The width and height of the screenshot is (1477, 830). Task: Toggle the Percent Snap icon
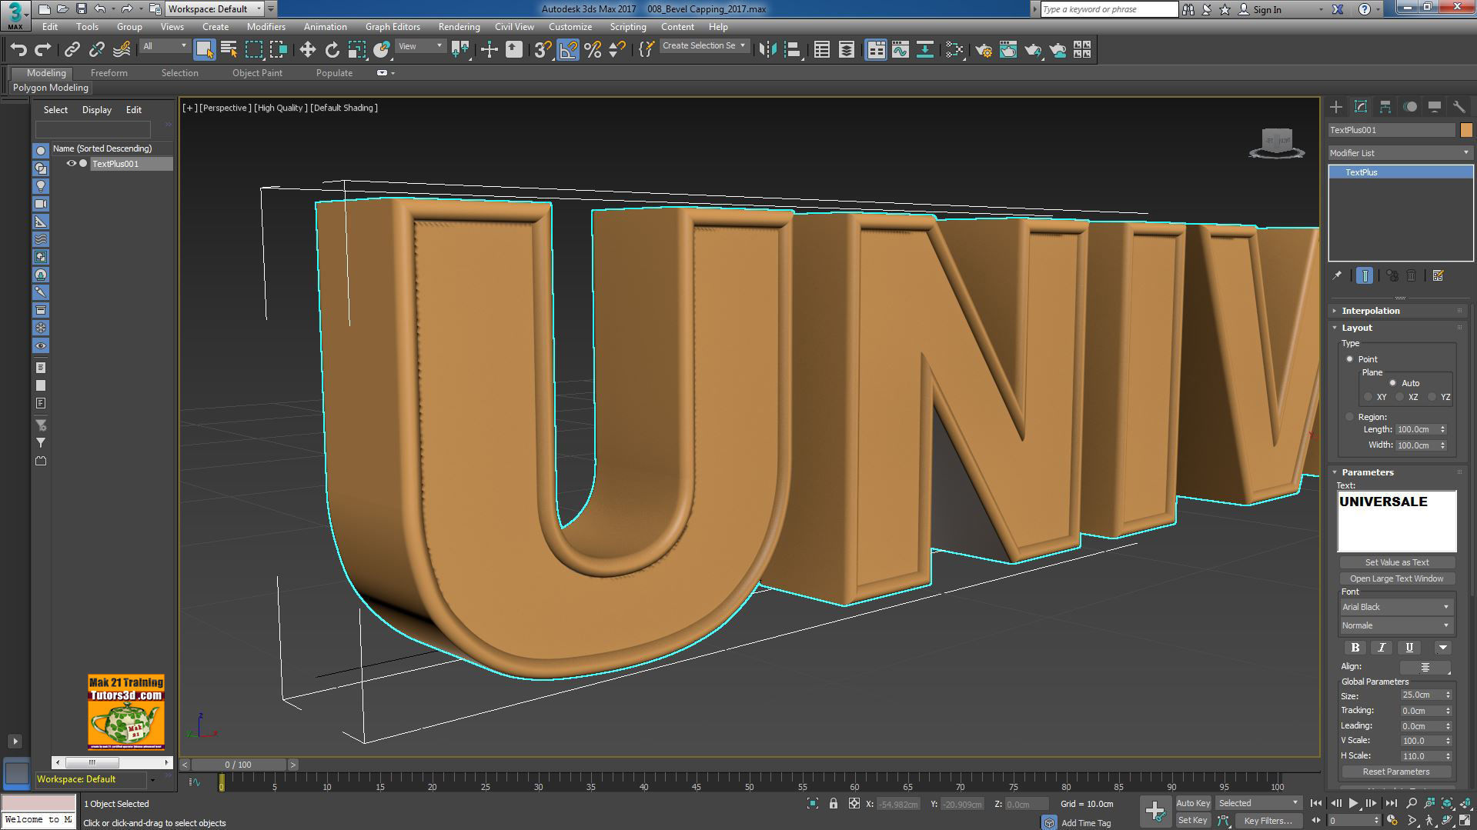tap(593, 50)
